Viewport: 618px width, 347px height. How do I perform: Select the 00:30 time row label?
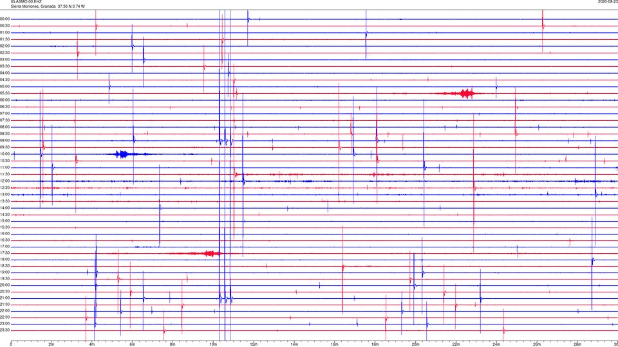click(5, 26)
